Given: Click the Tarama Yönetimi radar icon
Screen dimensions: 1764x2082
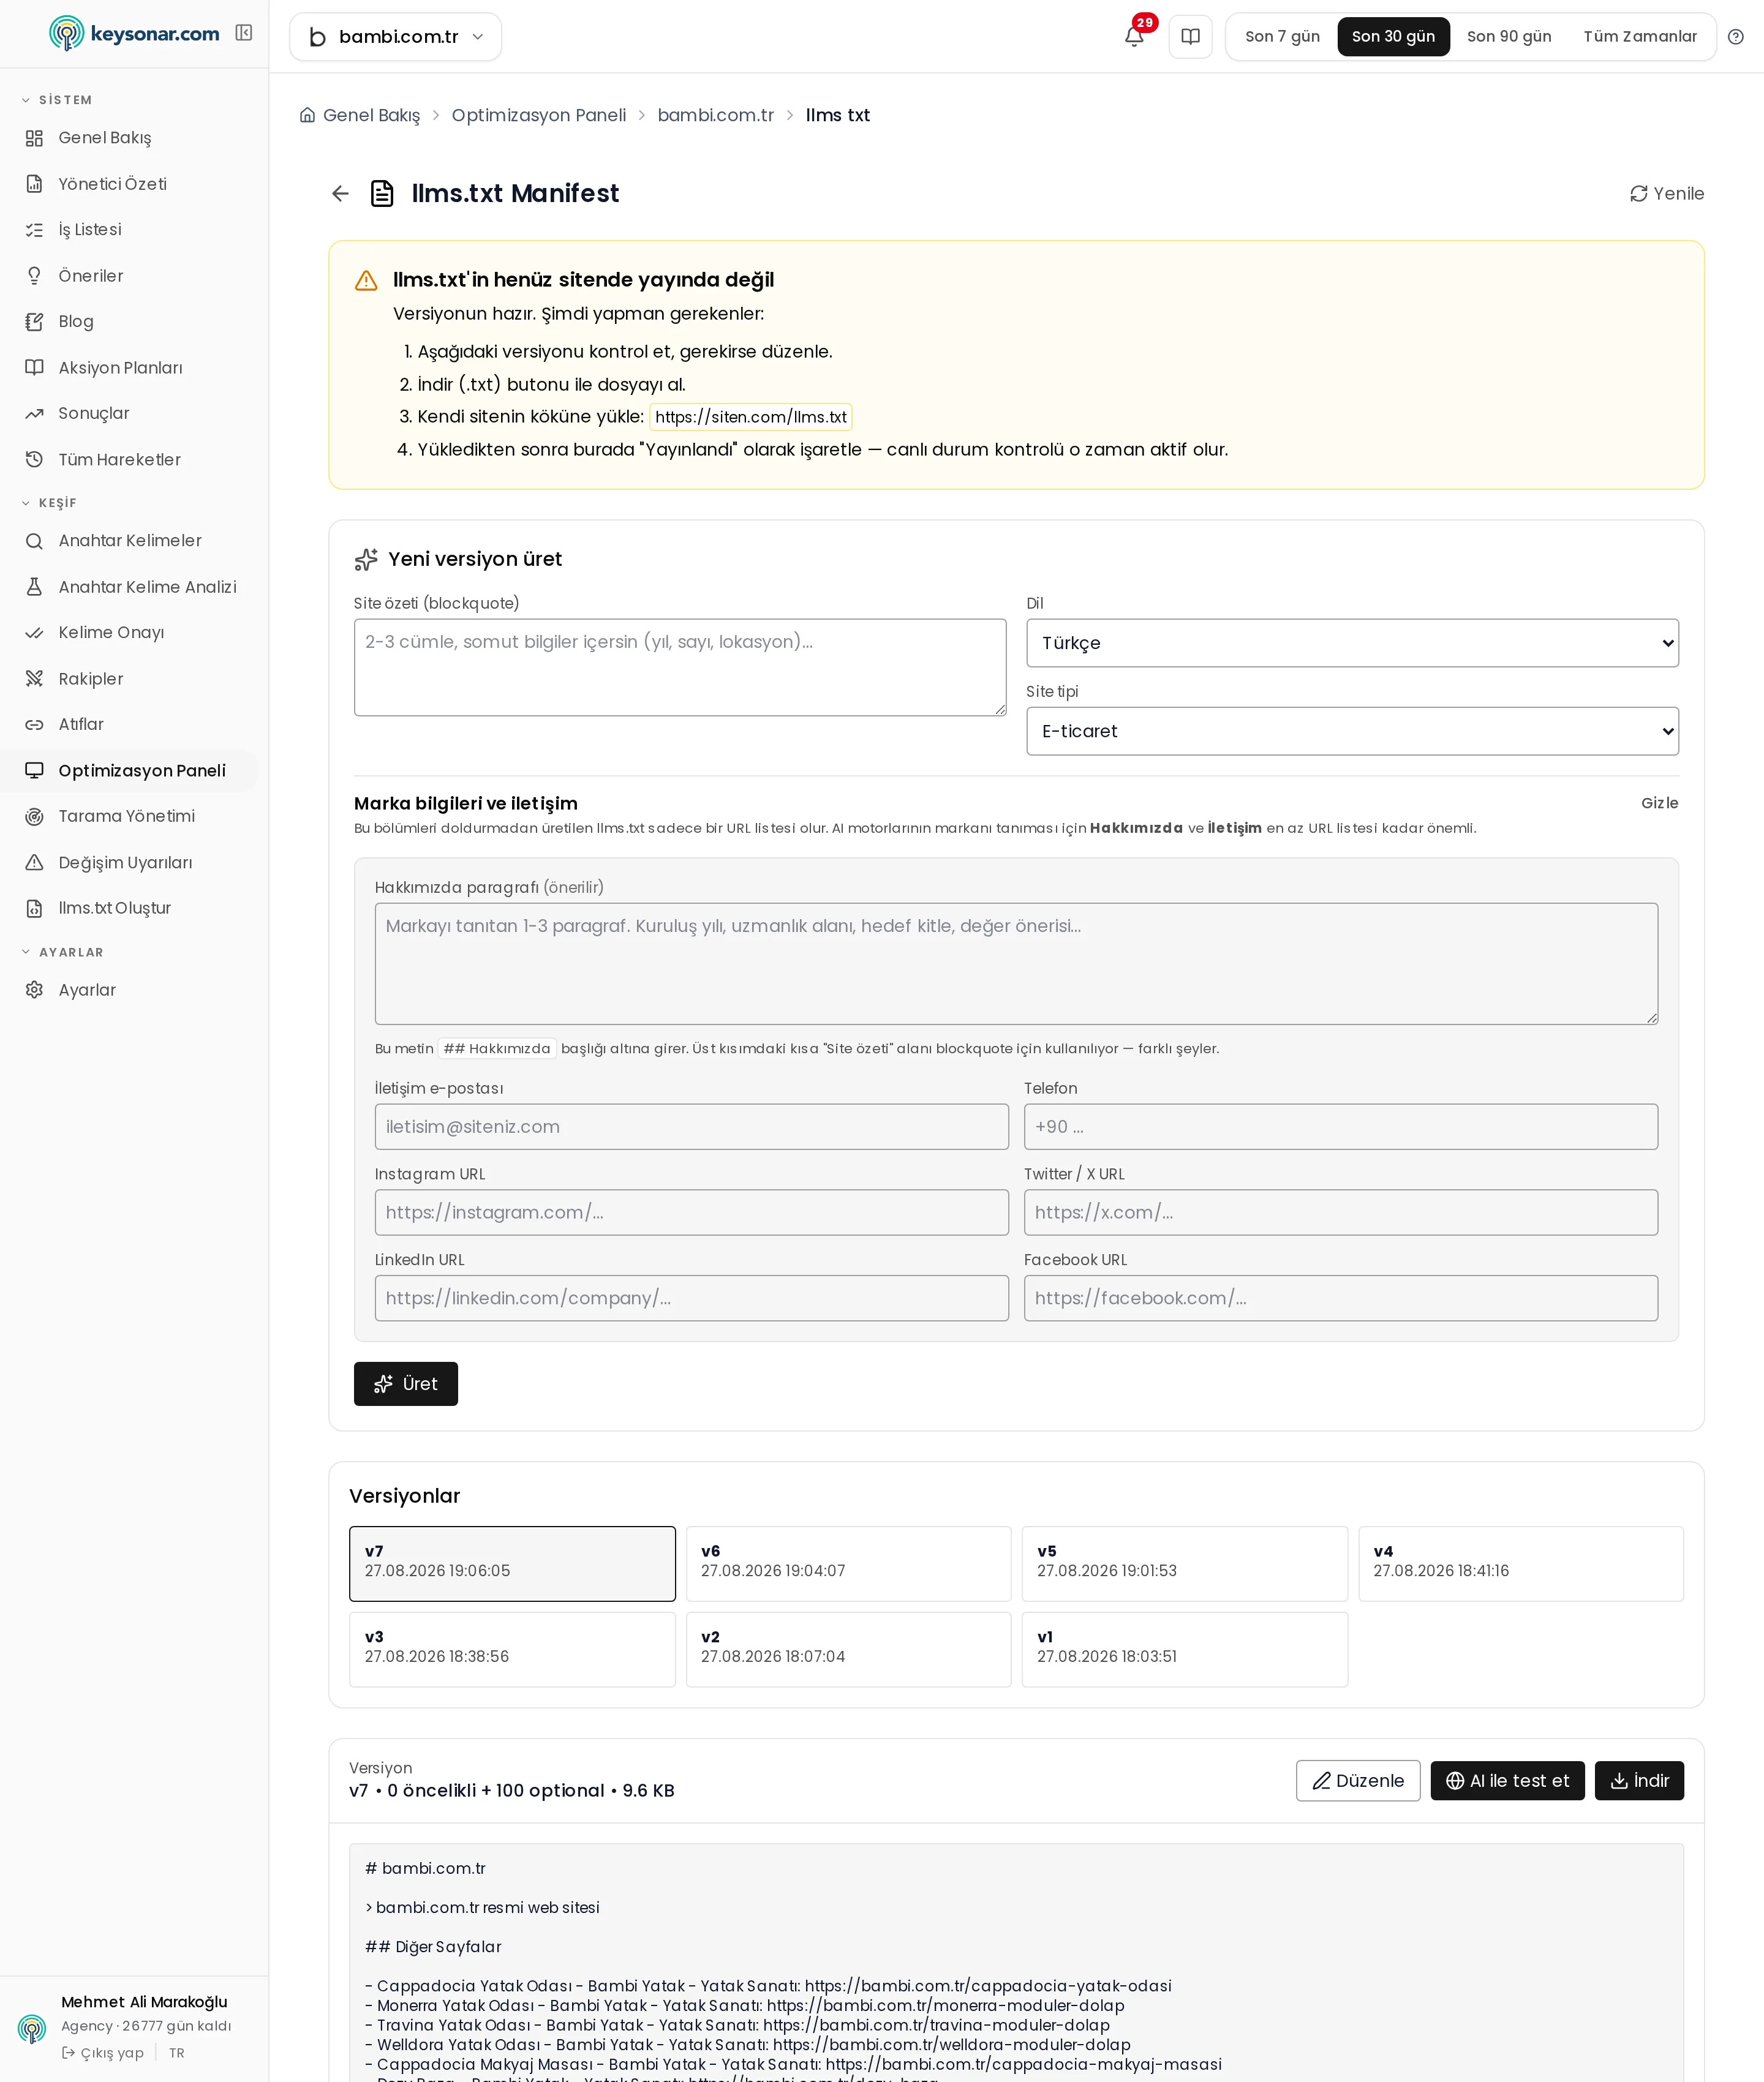Looking at the screenshot, I should [34, 817].
